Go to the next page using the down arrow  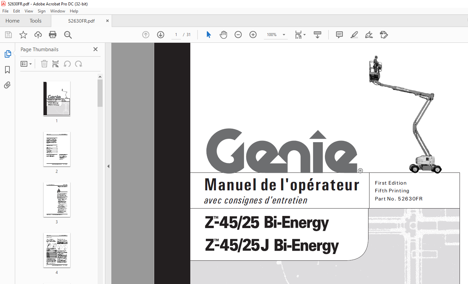[x=161, y=35]
